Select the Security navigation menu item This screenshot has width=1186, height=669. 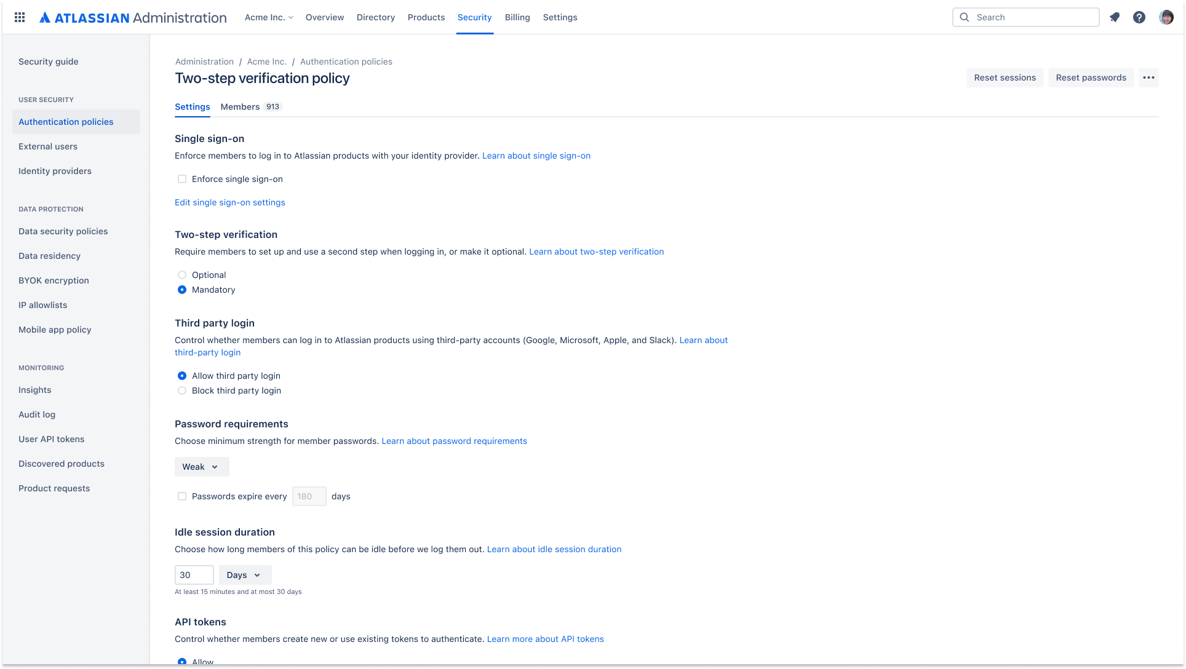[x=474, y=17]
